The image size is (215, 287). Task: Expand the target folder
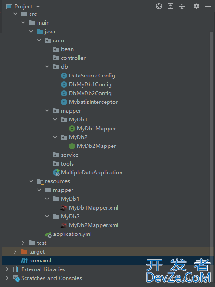click(15, 252)
